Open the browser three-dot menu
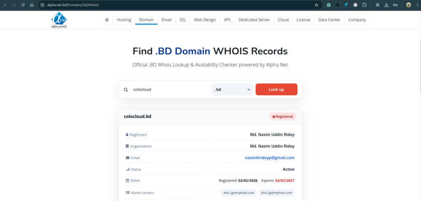Image resolution: width=421 pixels, height=201 pixels. 417,5
